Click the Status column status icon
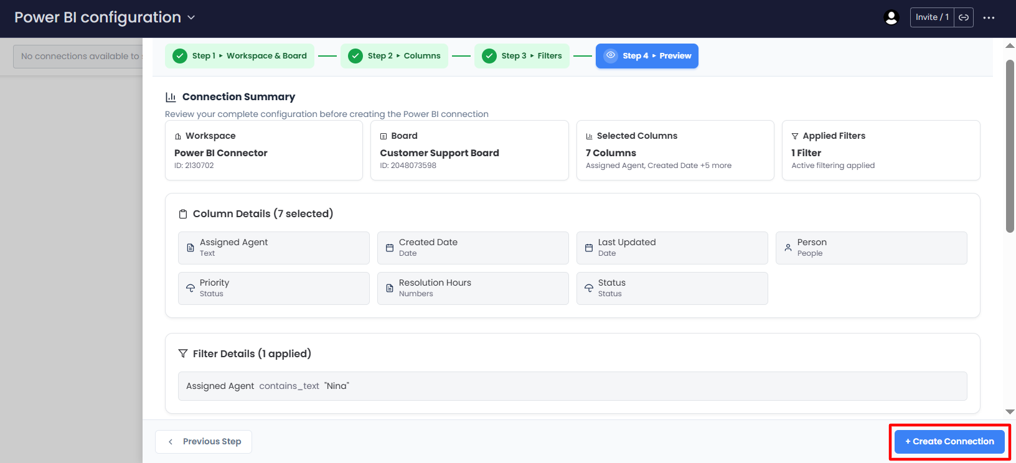Viewport: 1016px width, 463px height. click(x=589, y=288)
